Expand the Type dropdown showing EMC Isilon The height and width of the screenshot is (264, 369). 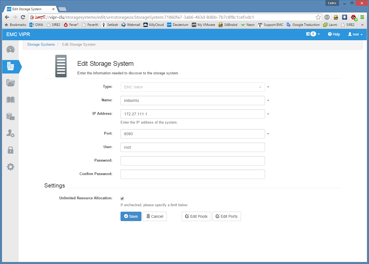[193, 87]
